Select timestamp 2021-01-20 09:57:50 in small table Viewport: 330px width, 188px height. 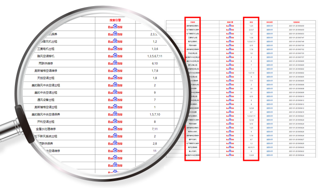click(296, 46)
